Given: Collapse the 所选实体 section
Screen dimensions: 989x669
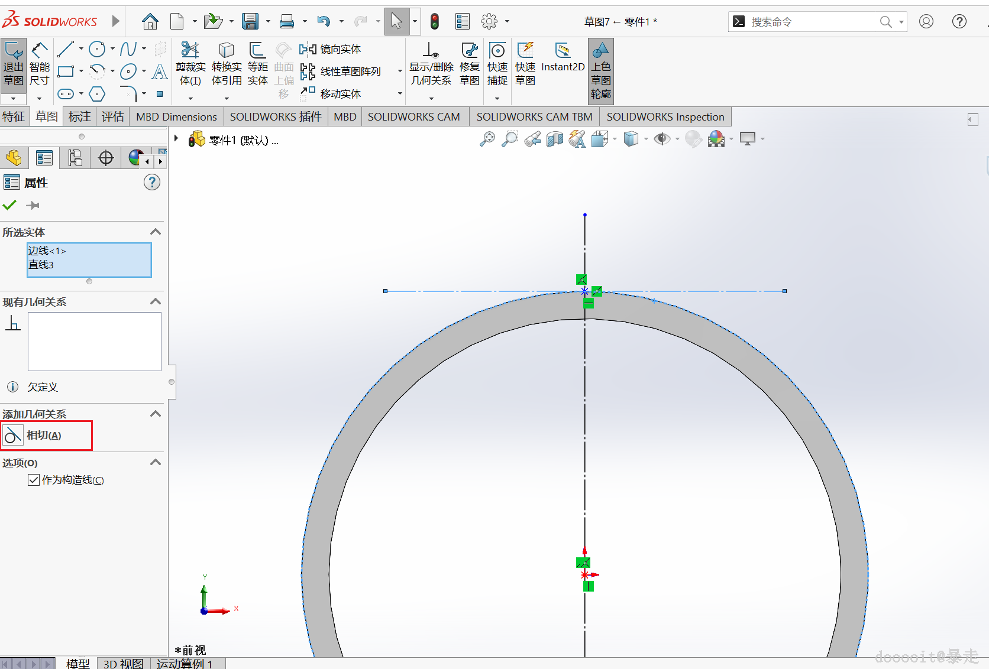Looking at the screenshot, I should click(156, 232).
